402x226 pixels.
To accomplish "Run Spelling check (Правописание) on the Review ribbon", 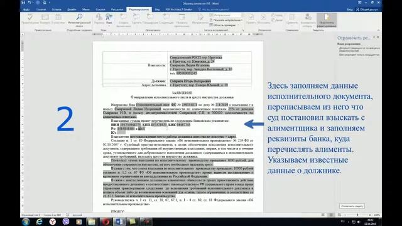I will point(30,19).
